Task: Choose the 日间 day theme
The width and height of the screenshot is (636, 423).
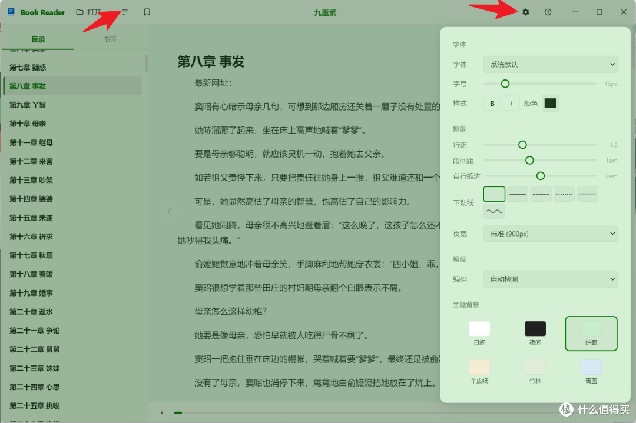Action: (479, 334)
